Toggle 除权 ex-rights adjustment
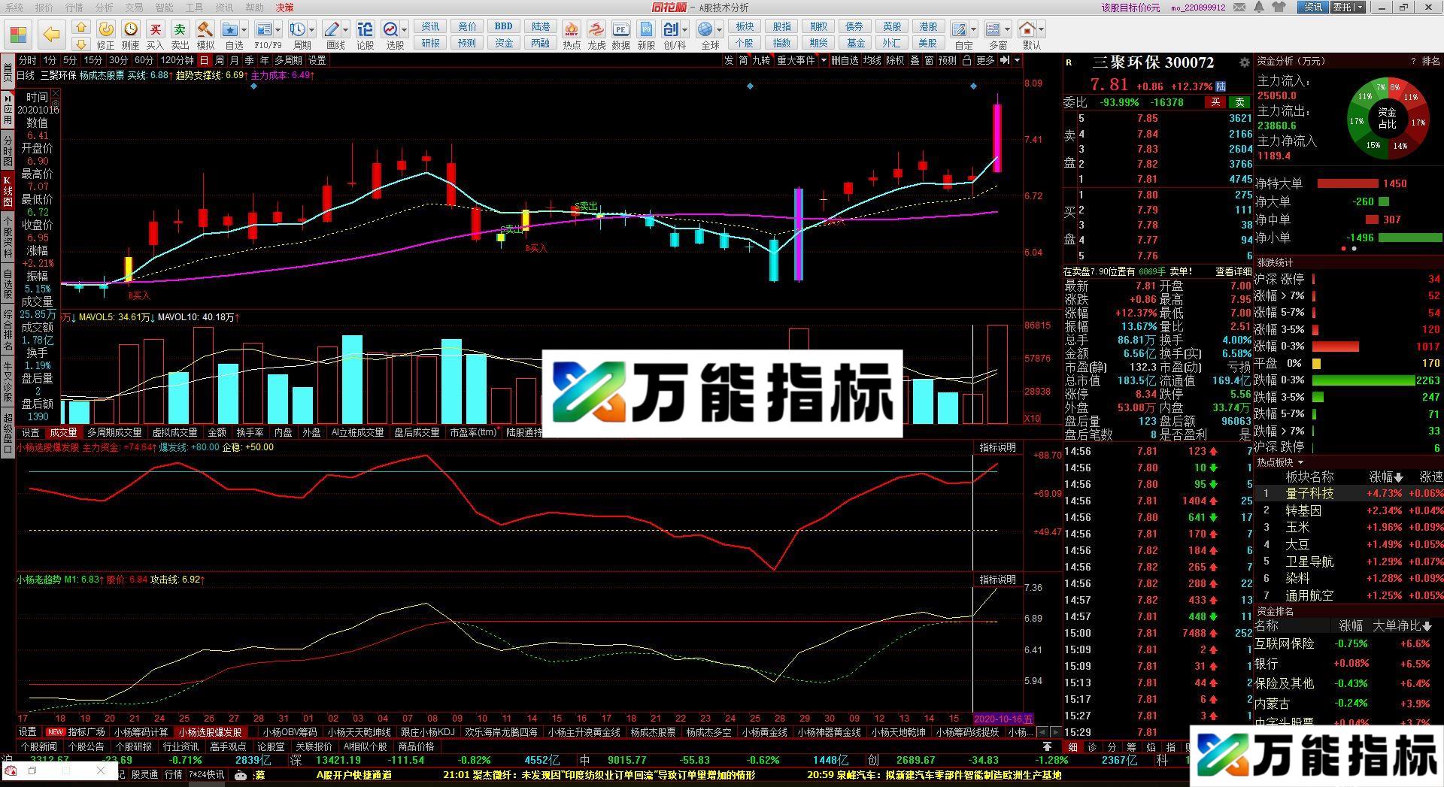 pyautogui.click(x=895, y=60)
